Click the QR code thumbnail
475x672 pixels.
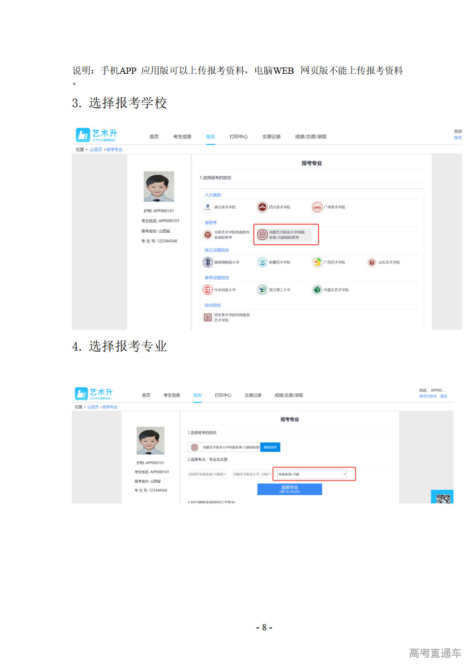[443, 498]
